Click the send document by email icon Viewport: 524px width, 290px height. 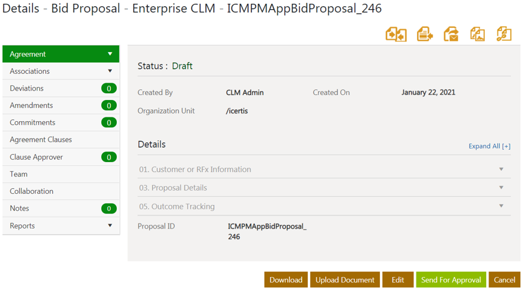coord(451,34)
